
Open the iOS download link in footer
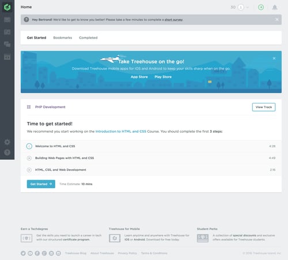tap(127, 240)
